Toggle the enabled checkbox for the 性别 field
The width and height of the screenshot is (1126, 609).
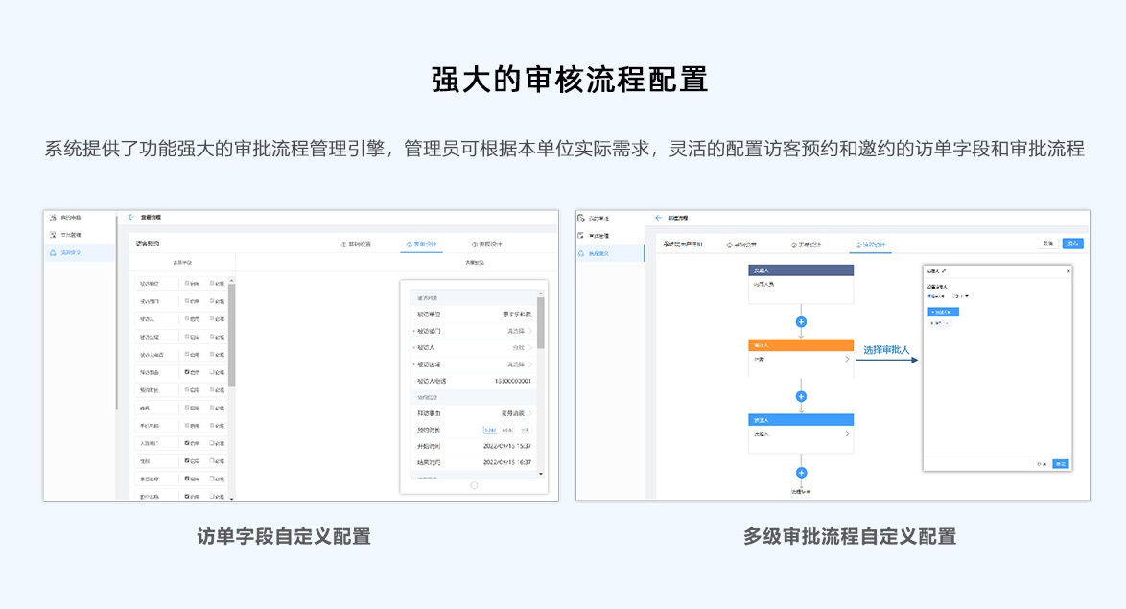pos(187,460)
